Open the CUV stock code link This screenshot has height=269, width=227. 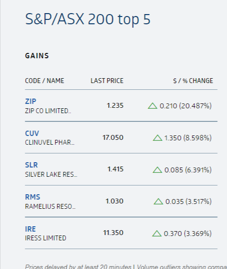(32, 134)
